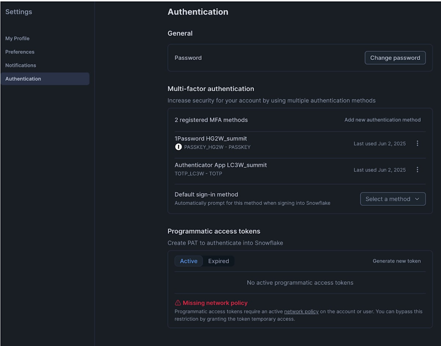The image size is (441, 346).
Task: Click 'Increase security for your account' description
Action: pyautogui.click(x=272, y=100)
